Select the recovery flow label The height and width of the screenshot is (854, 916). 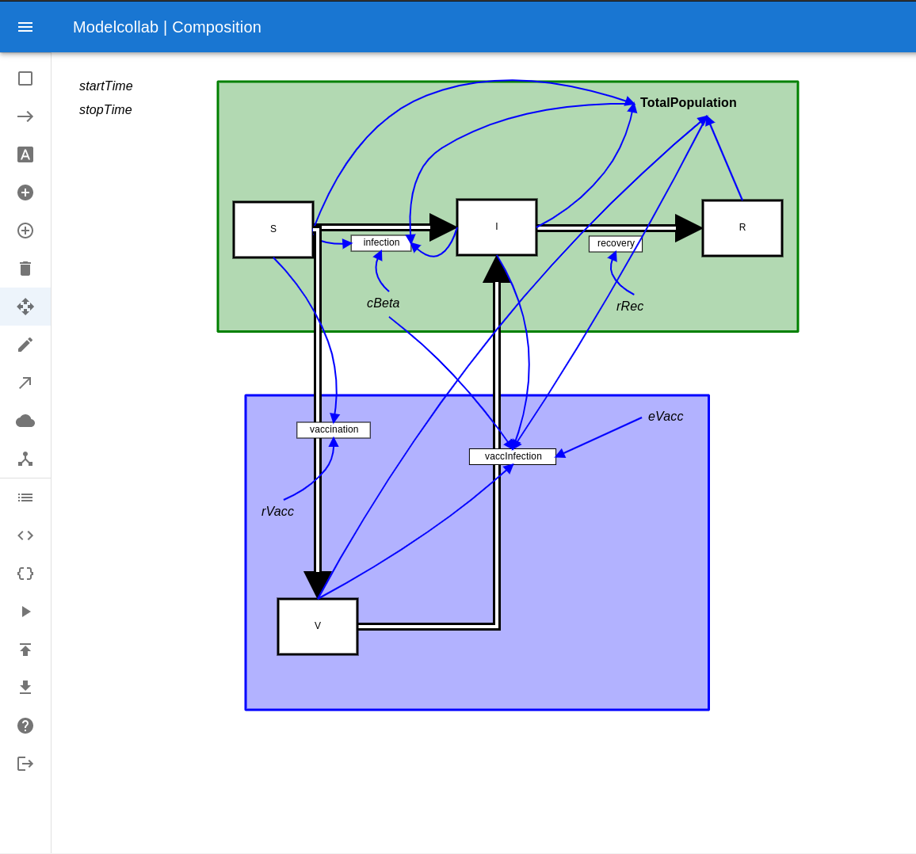tap(616, 243)
